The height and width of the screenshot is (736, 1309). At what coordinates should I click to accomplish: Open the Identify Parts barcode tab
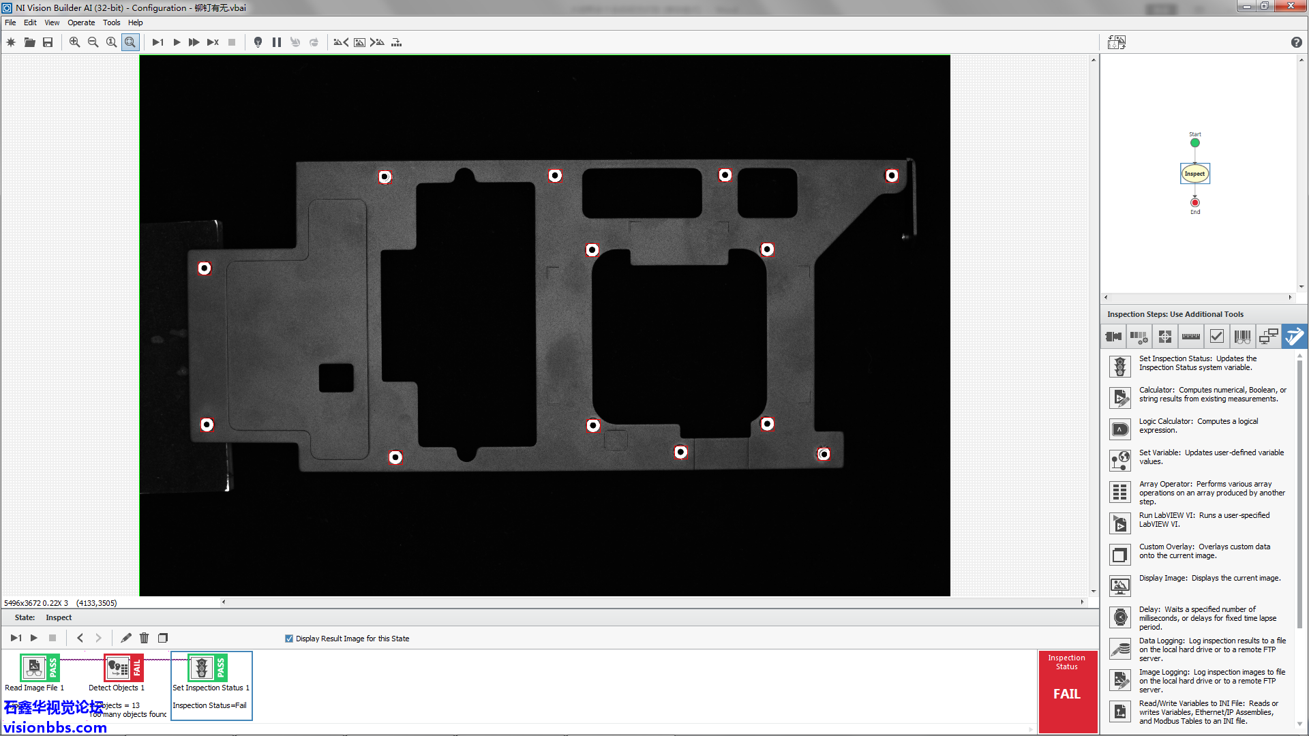pyautogui.click(x=1242, y=336)
